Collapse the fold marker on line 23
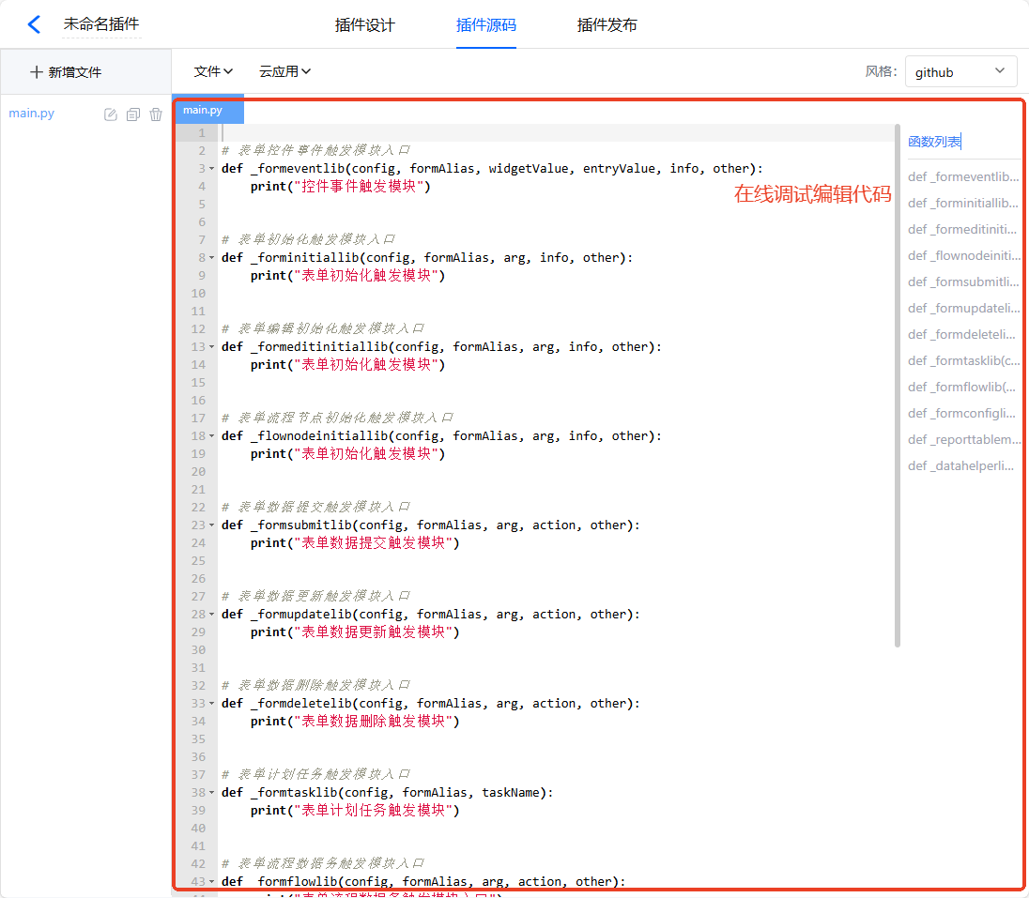 click(x=212, y=526)
